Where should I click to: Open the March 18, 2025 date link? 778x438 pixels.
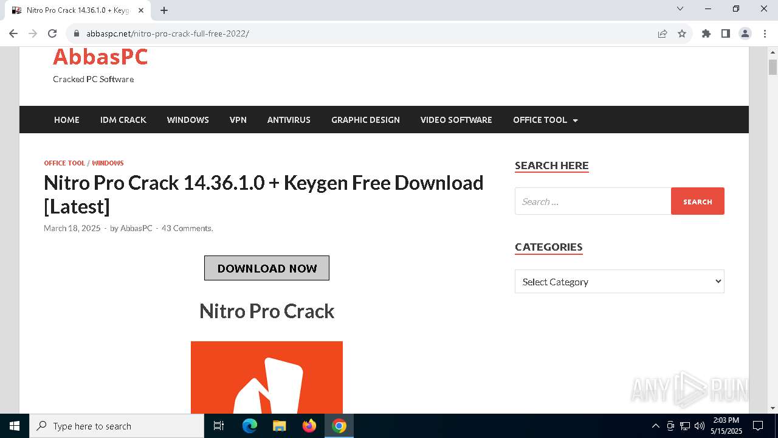pos(72,228)
